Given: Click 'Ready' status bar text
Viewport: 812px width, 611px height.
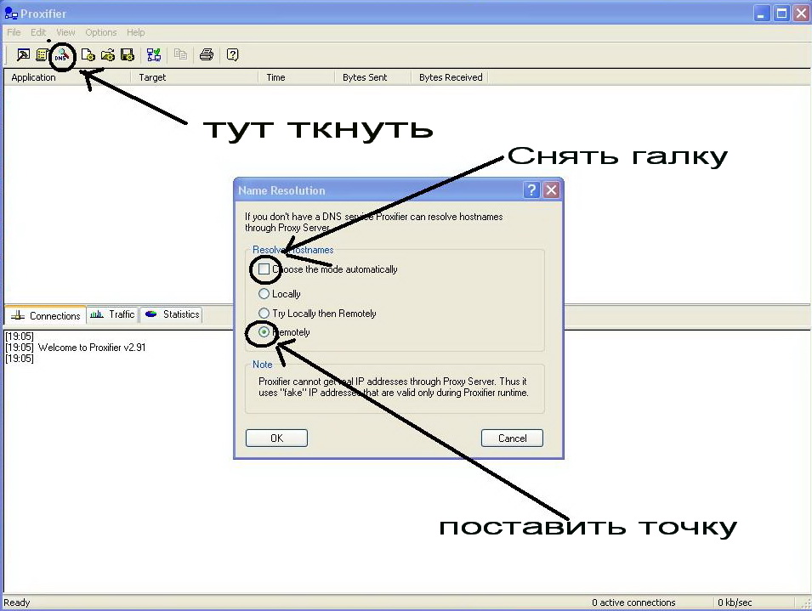Looking at the screenshot, I should tap(16, 603).
